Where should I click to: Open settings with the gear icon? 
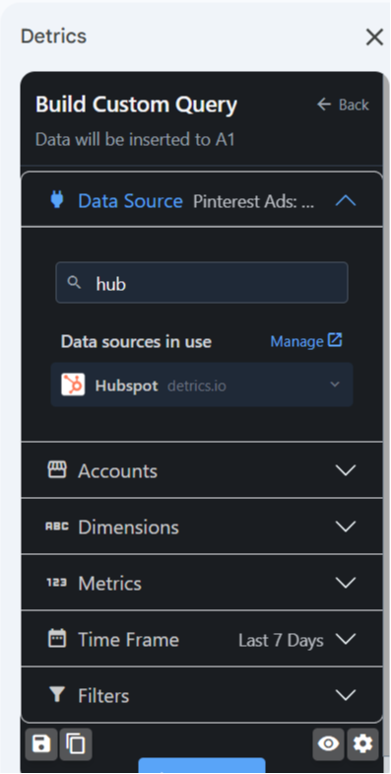click(x=362, y=743)
